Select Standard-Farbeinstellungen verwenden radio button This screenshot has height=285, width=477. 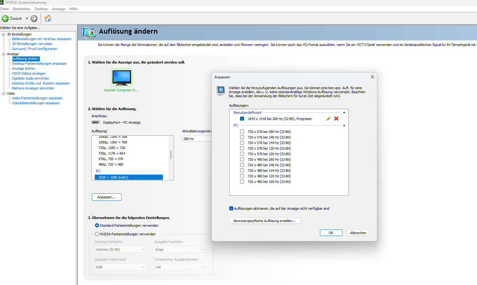pyautogui.click(x=97, y=225)
